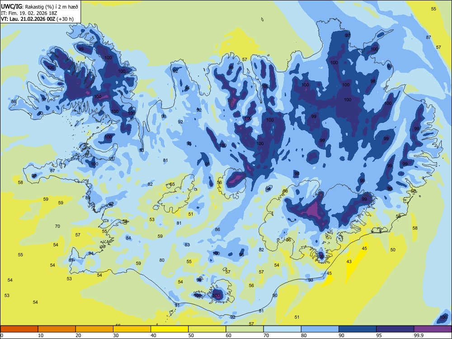Click the dark red 0–10 legend swatch
This screenshot has width=452, height=339.
pos(19,329)
